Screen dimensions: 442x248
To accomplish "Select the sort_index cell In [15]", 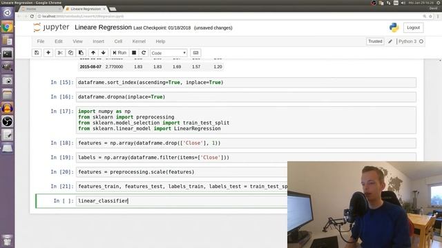I will pos(246,83).
